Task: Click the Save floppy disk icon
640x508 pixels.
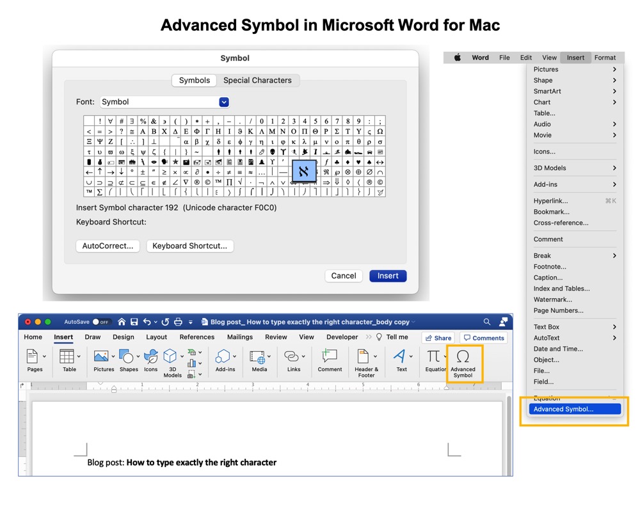Action: tap(134, 322)
